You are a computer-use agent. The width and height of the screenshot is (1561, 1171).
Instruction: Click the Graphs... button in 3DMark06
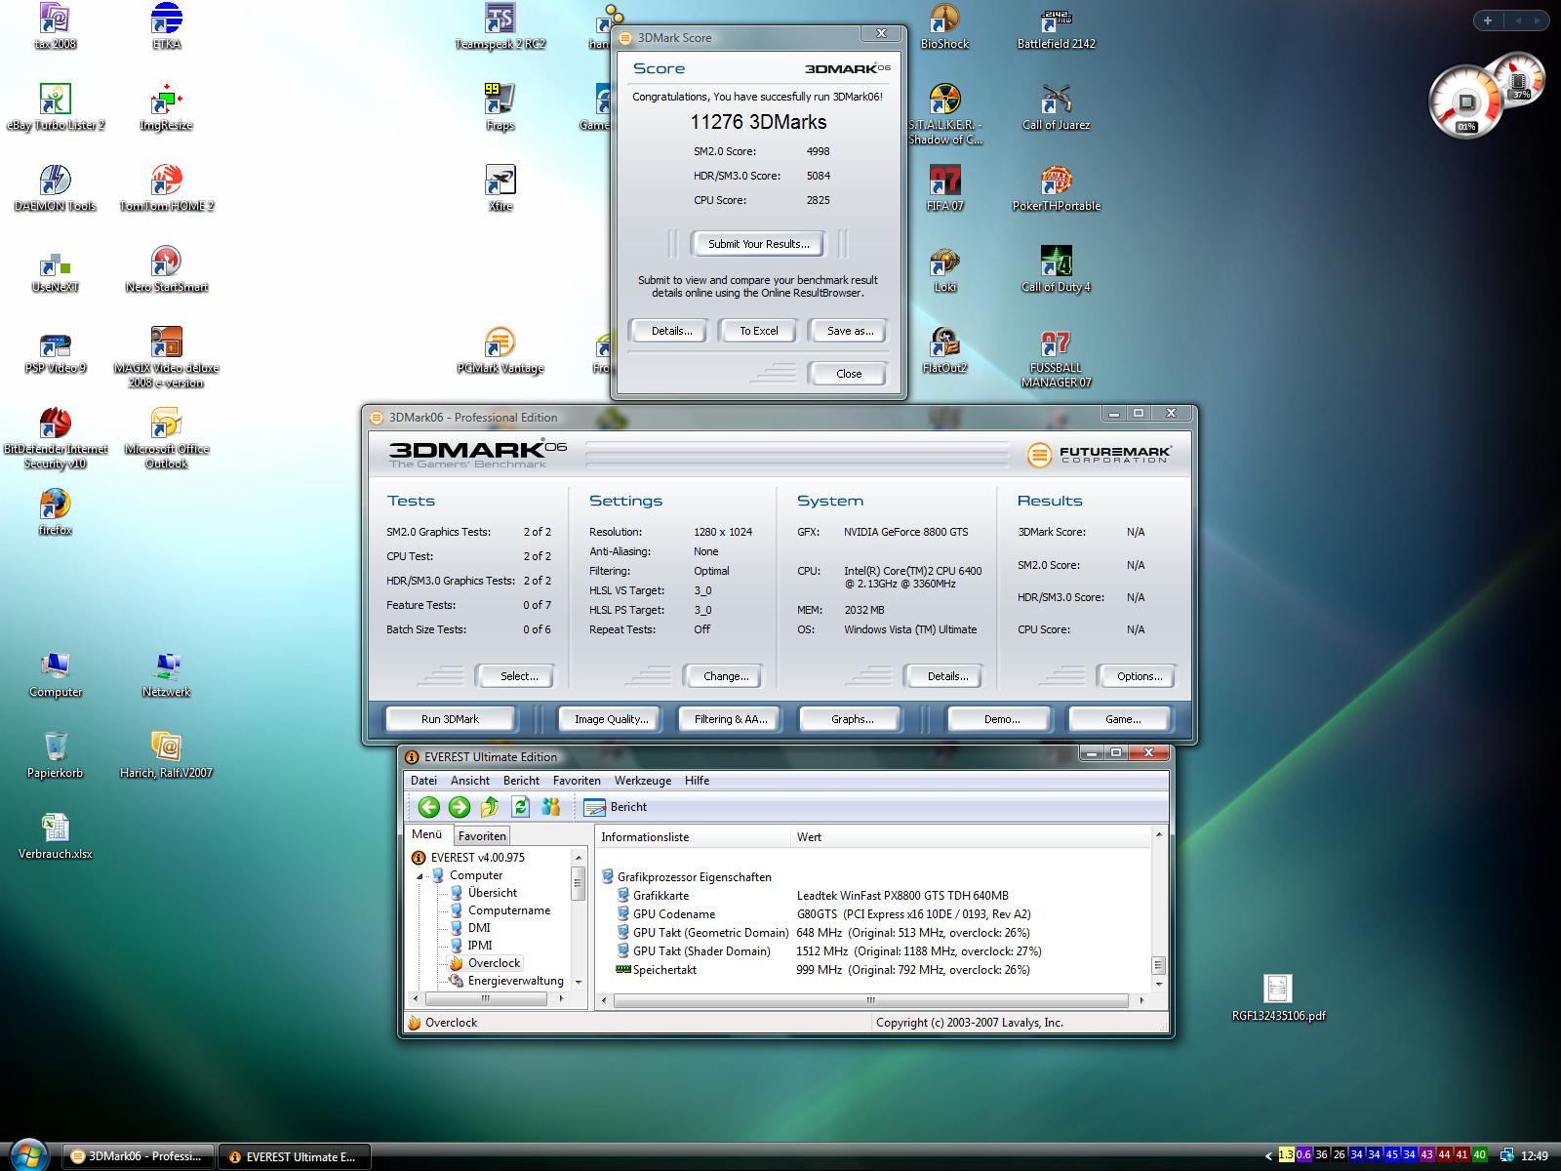(852, 719)
